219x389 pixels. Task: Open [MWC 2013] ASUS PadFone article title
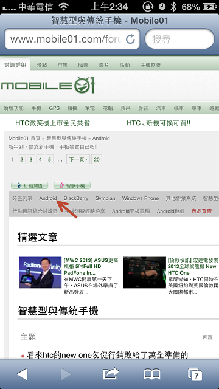(x=91, y=266)
